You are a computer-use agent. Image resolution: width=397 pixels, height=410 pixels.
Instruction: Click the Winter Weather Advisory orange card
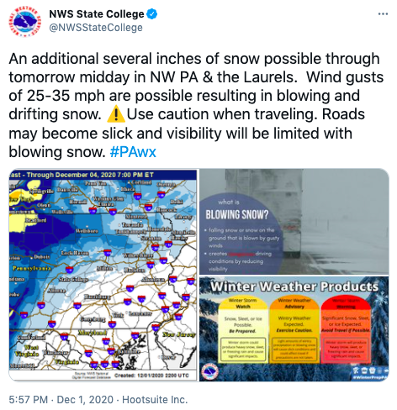[294, 329]
